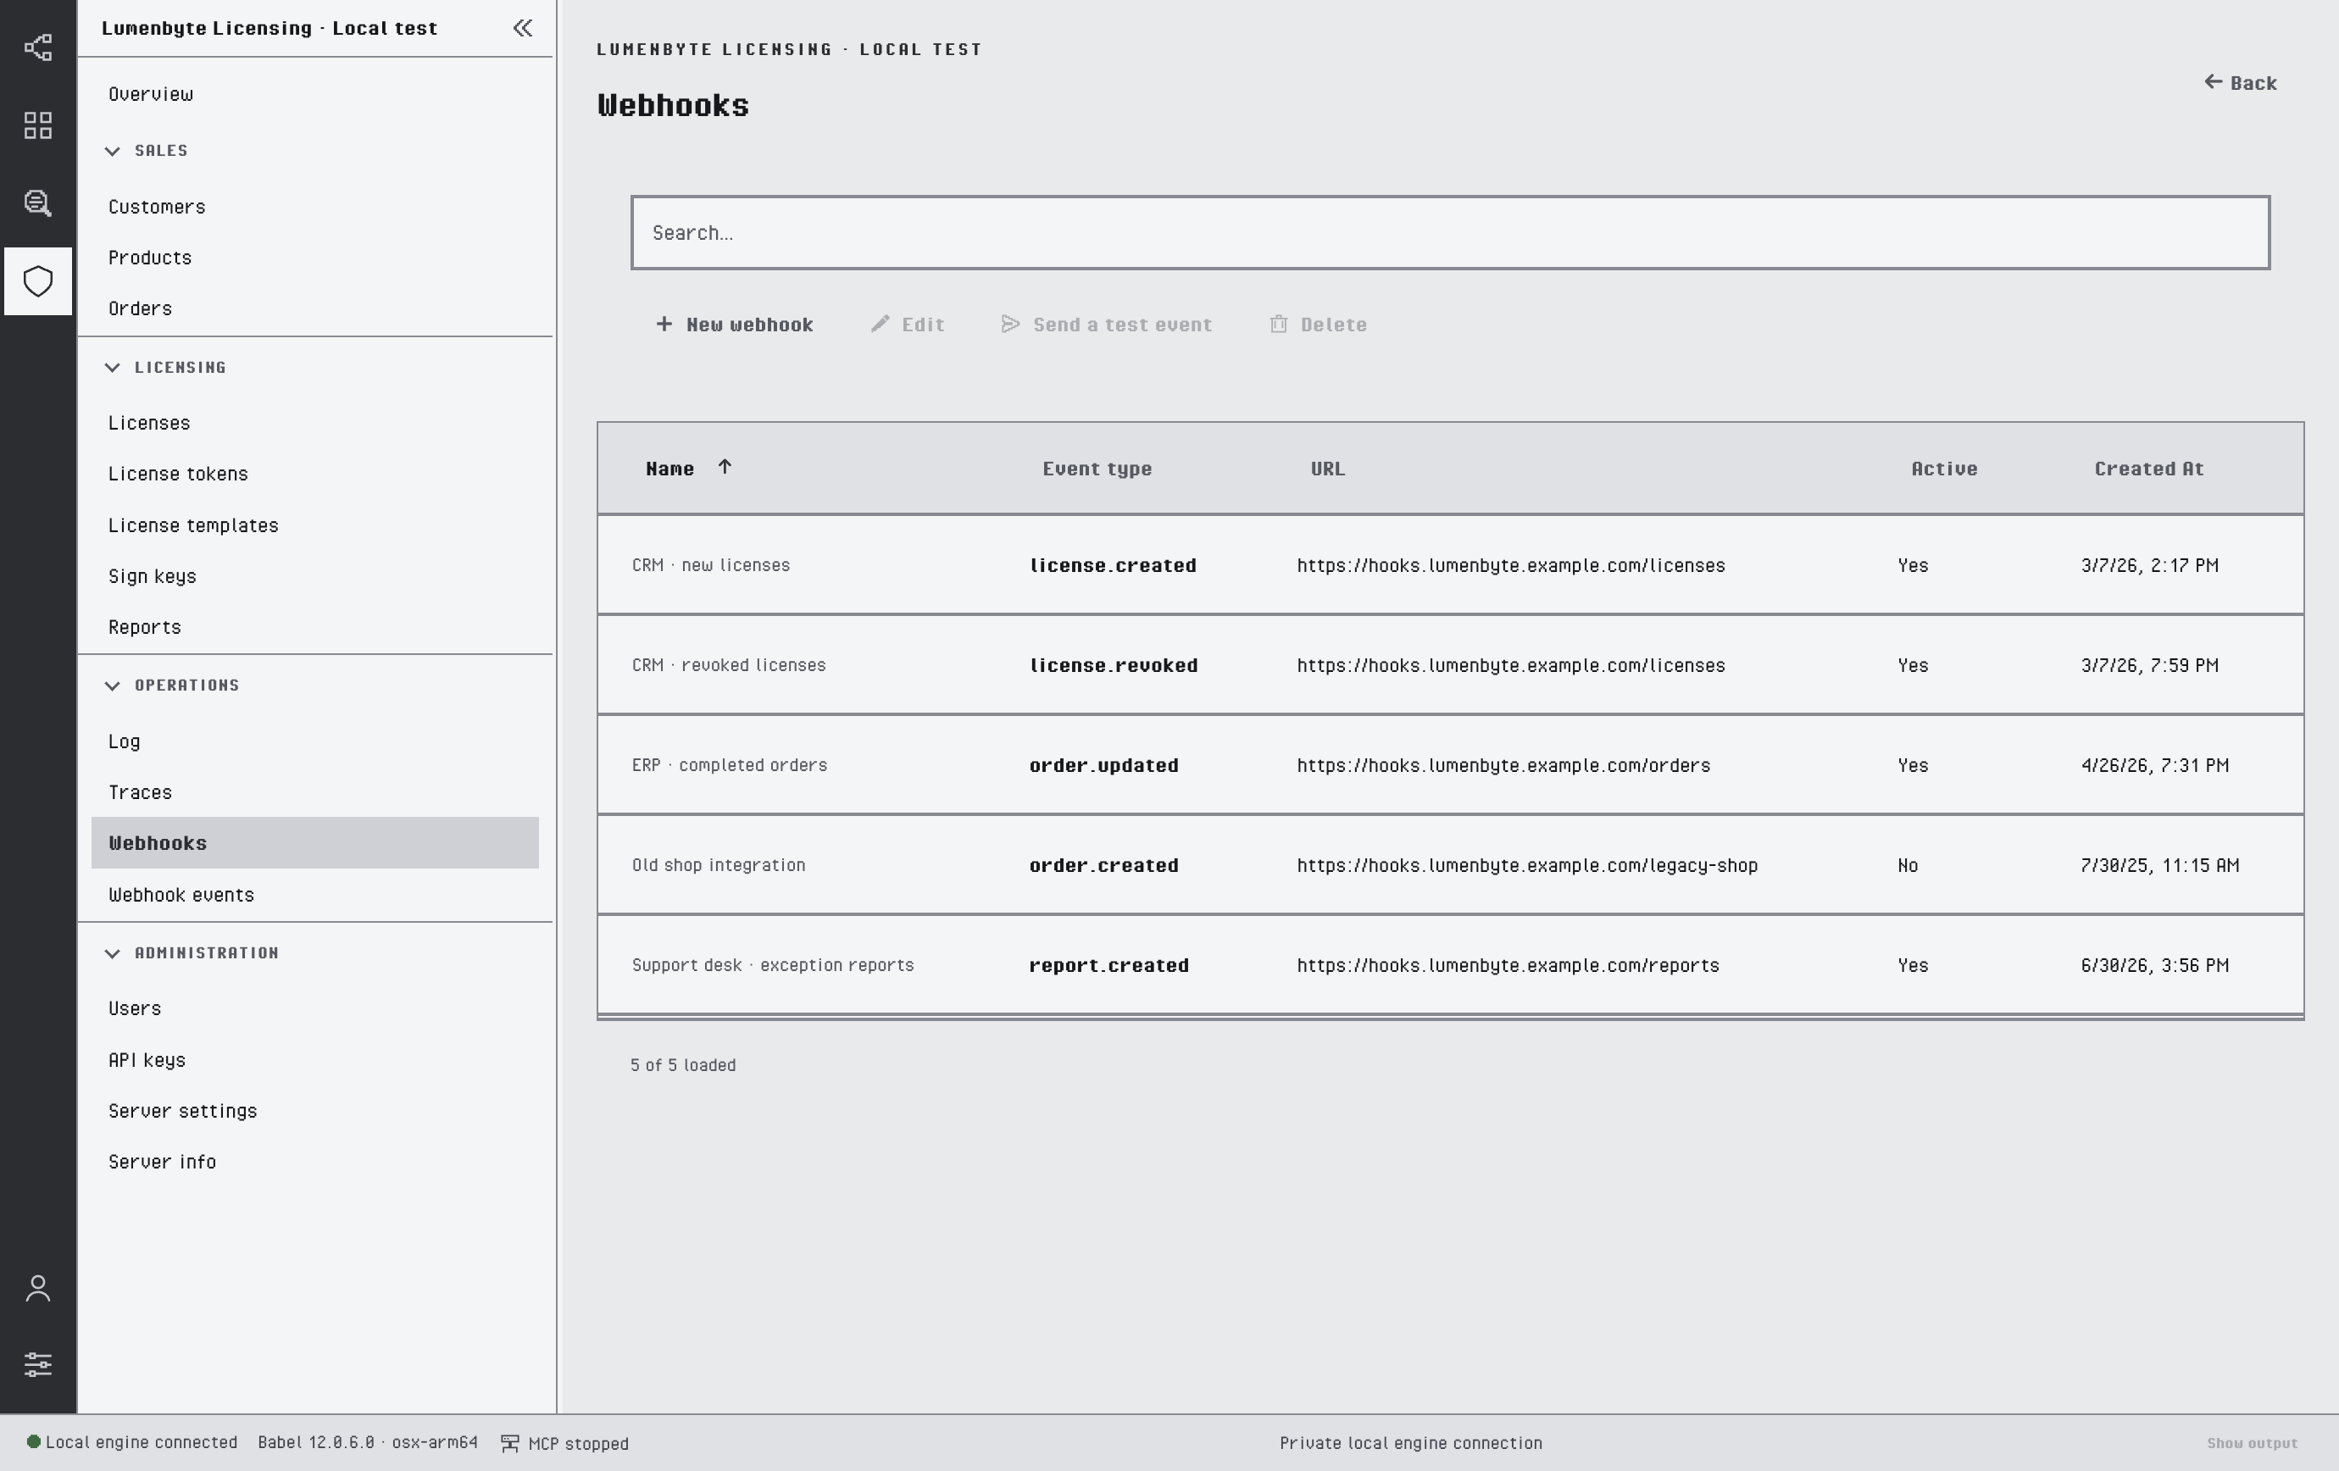Click report.created event type cell

pyautogui.click(x=1108, y=965)
